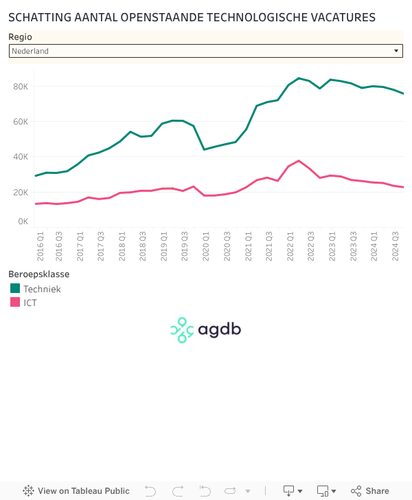
Task: Highlight the Techniek legend label
Action: click(x=42, y=289)
